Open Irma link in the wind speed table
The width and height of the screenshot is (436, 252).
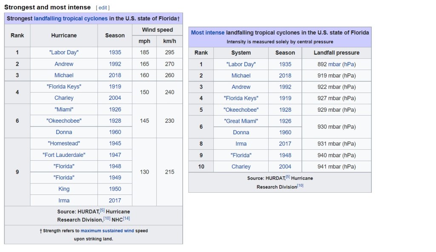(x=64, y=200)
